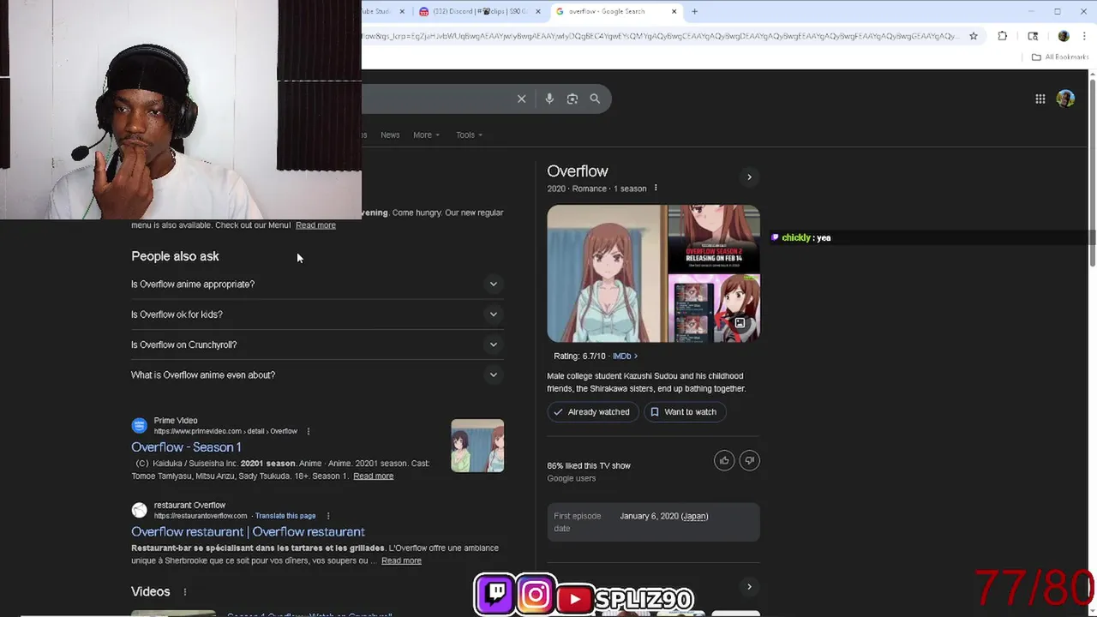Open the side panel icon in the Chrome toolbar
The image size is (1097, 617).
(x=1033, y=36)
